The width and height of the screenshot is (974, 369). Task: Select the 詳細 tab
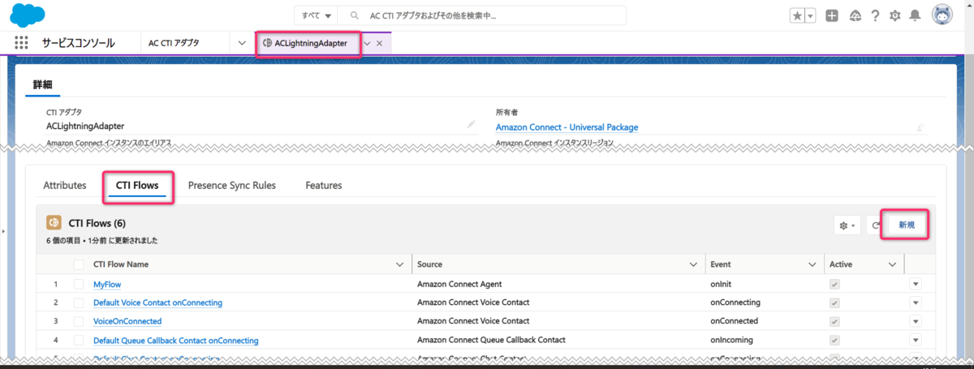click(x=42, y=84)
